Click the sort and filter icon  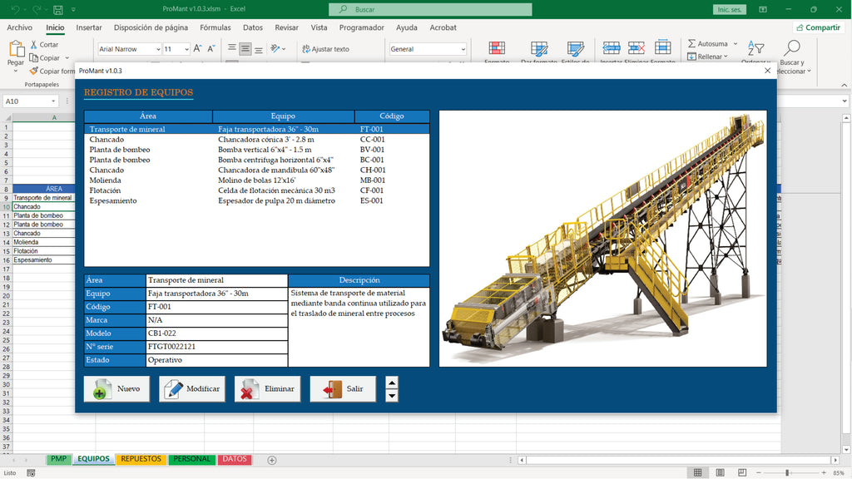click(x=755, y=48)
